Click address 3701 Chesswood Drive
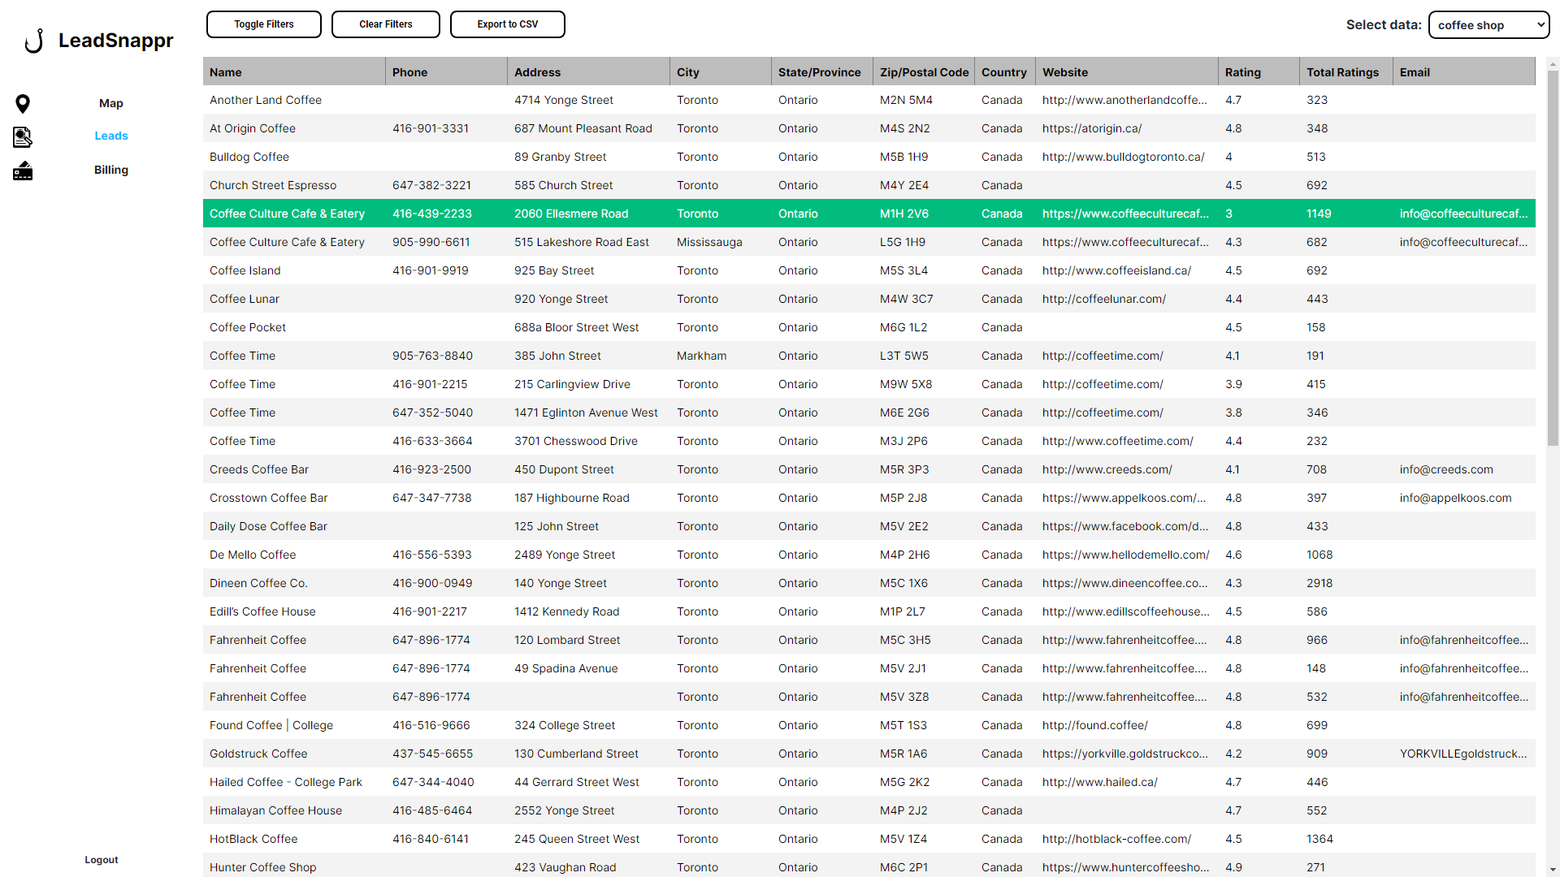The image size is (1560, 877). (x=576, y=441)
